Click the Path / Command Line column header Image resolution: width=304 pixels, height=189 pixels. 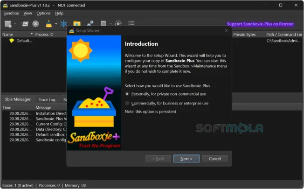coord(284,35)
